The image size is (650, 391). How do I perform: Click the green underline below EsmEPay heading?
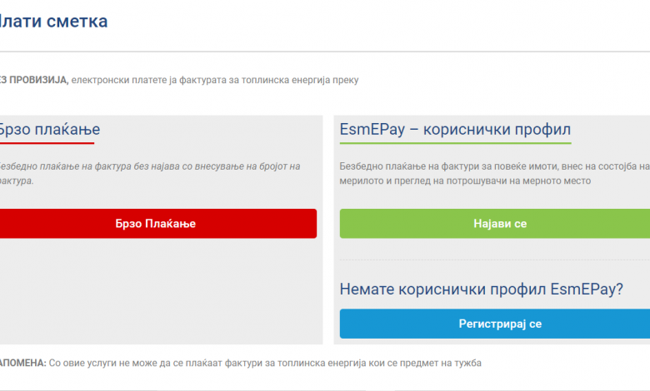[455, 143]
